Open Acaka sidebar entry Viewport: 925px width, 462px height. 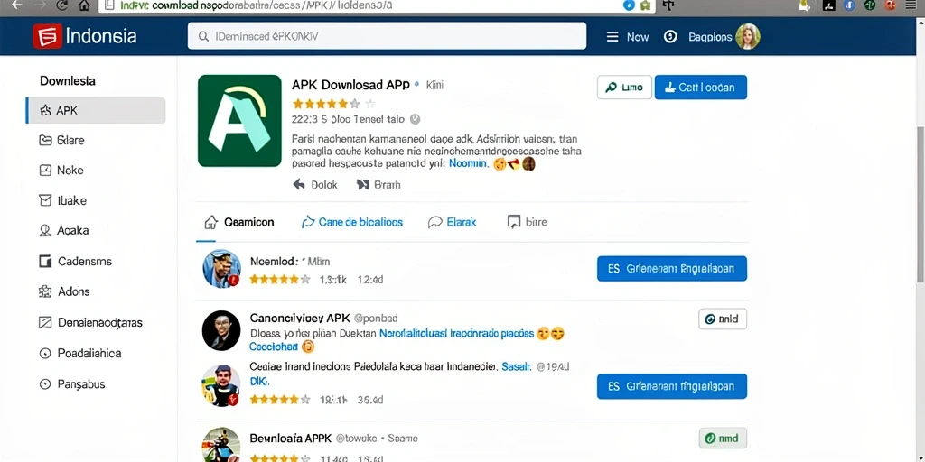64,230
